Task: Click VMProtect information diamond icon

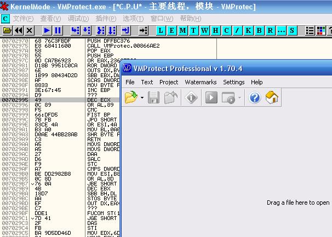Action: 191,97
